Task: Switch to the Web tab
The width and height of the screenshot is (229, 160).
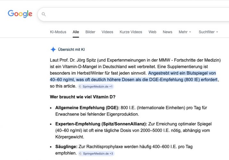Action: pos(152,32)
